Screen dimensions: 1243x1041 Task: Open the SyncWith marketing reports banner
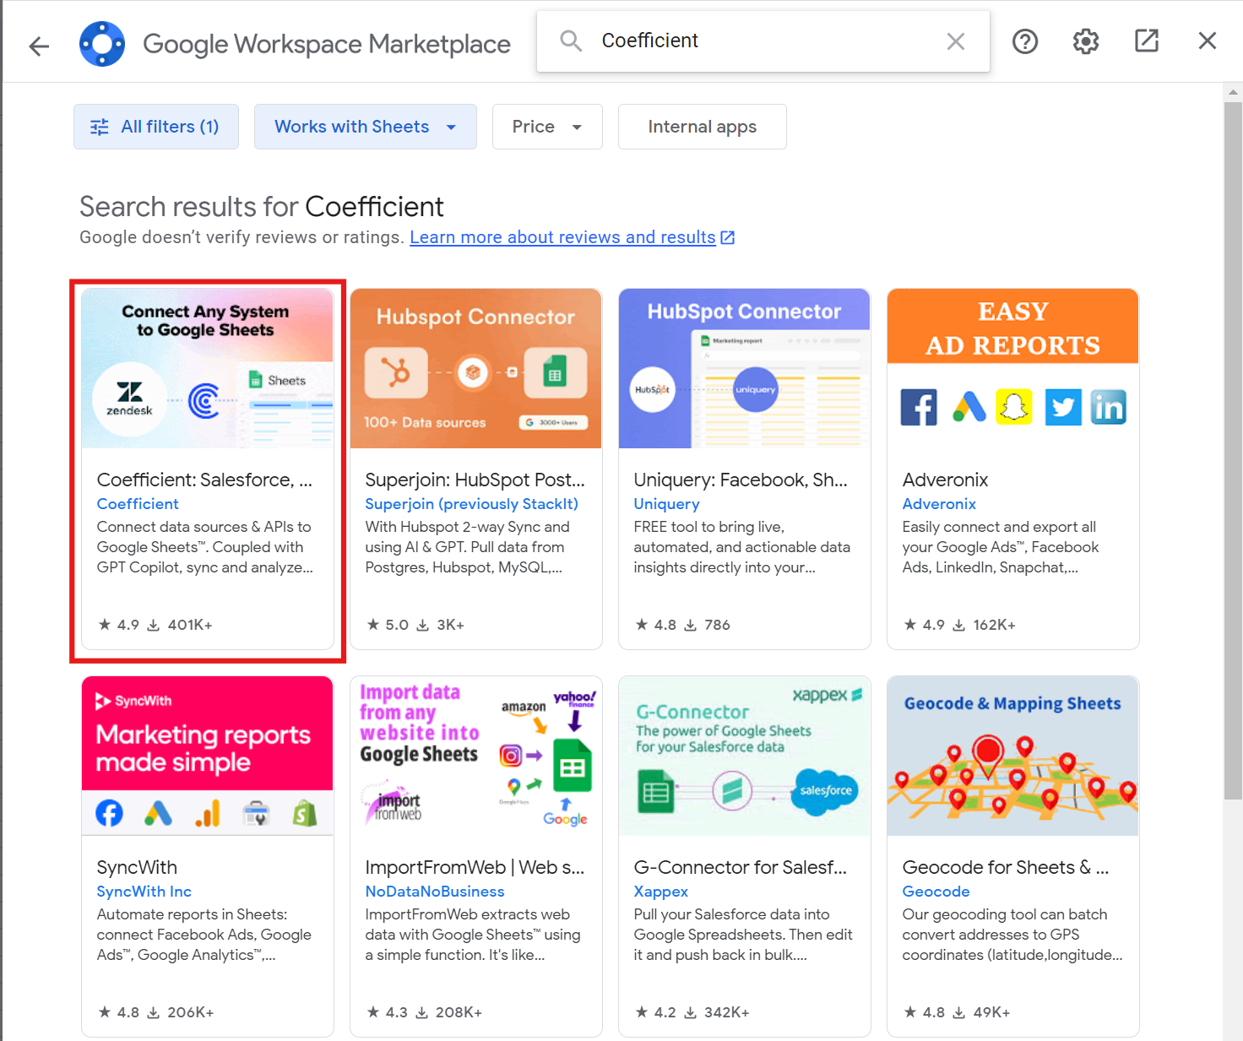point(208,756)
